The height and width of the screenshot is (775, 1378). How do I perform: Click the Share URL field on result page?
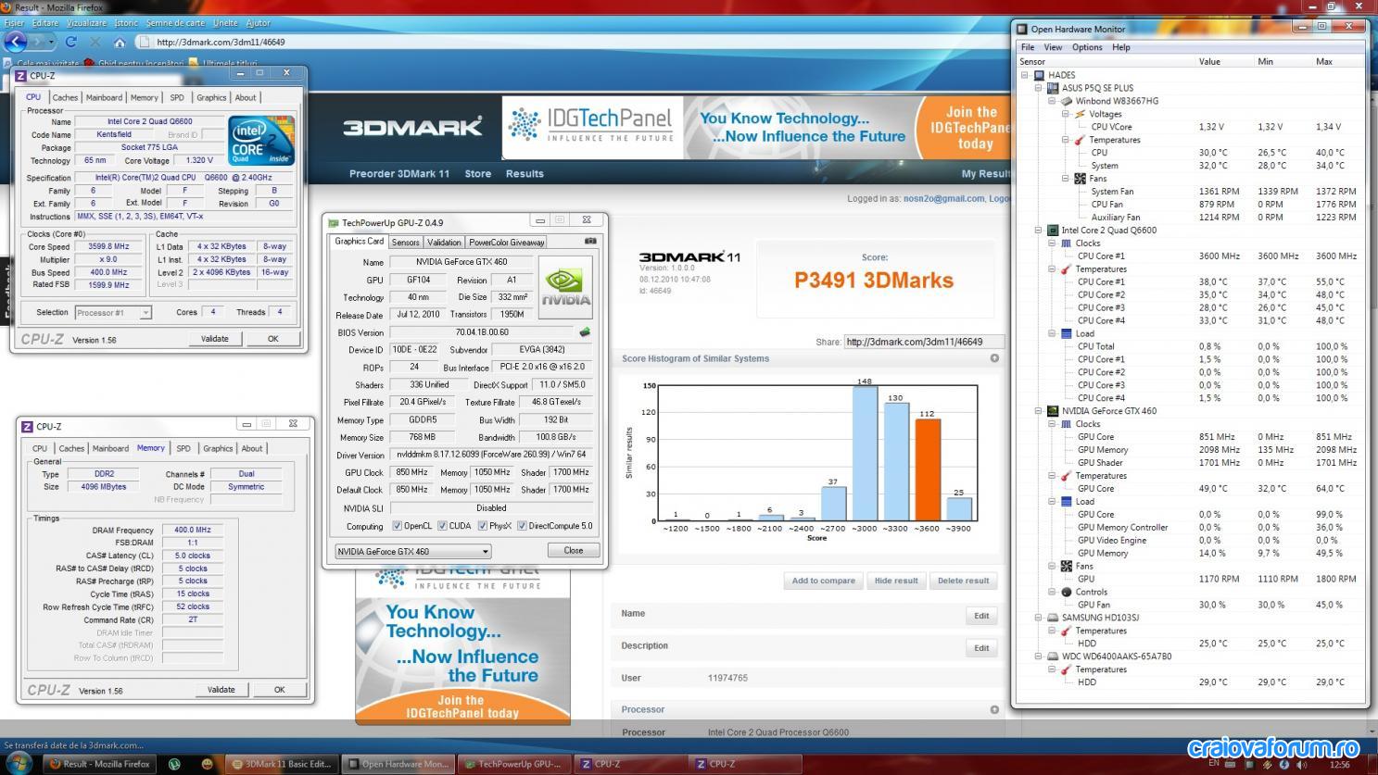pos(924,342)
